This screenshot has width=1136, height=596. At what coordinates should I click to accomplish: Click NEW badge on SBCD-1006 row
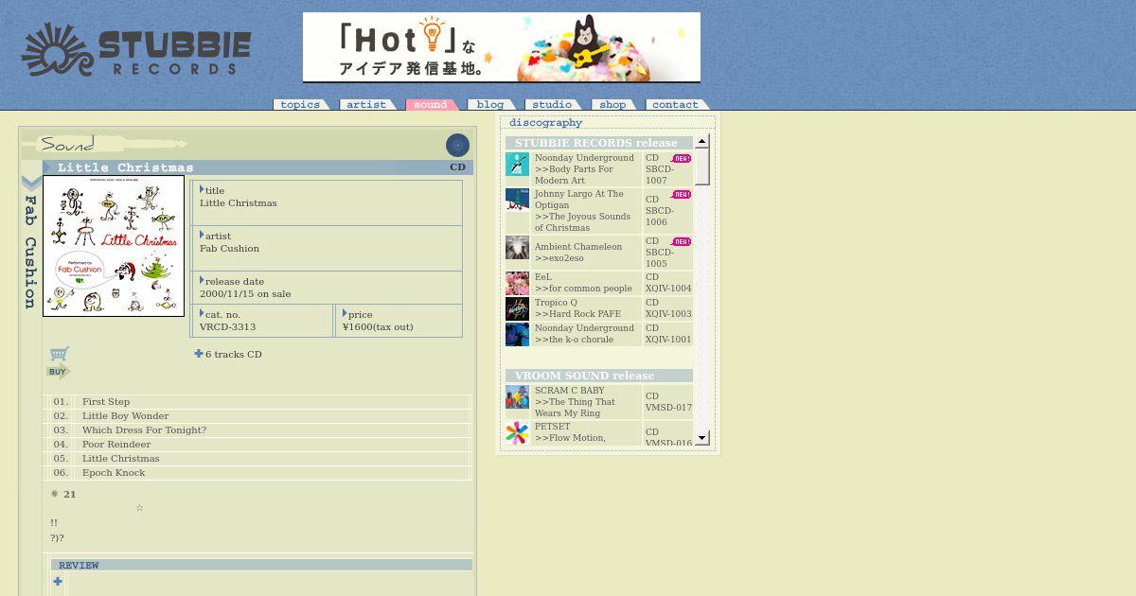[x=682, y=195]
